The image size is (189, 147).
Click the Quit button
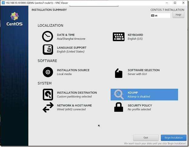146,138
